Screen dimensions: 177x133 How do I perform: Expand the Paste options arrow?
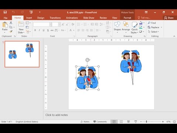click(x=5, y=32)
